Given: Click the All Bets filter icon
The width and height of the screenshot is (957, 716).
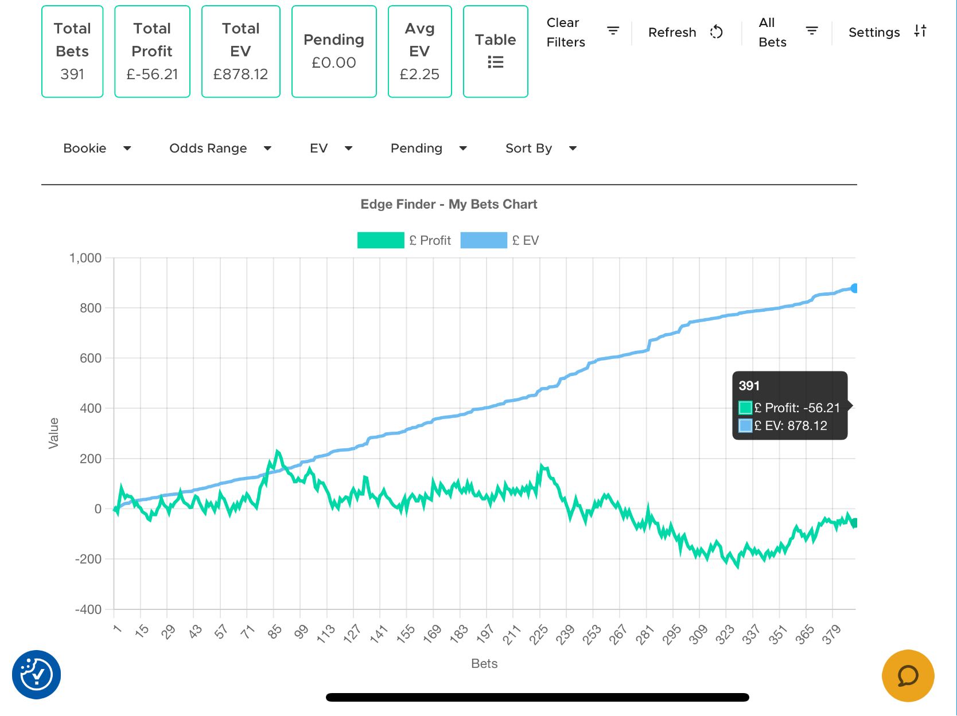Looking at the screenshot, I should point(811,31).
